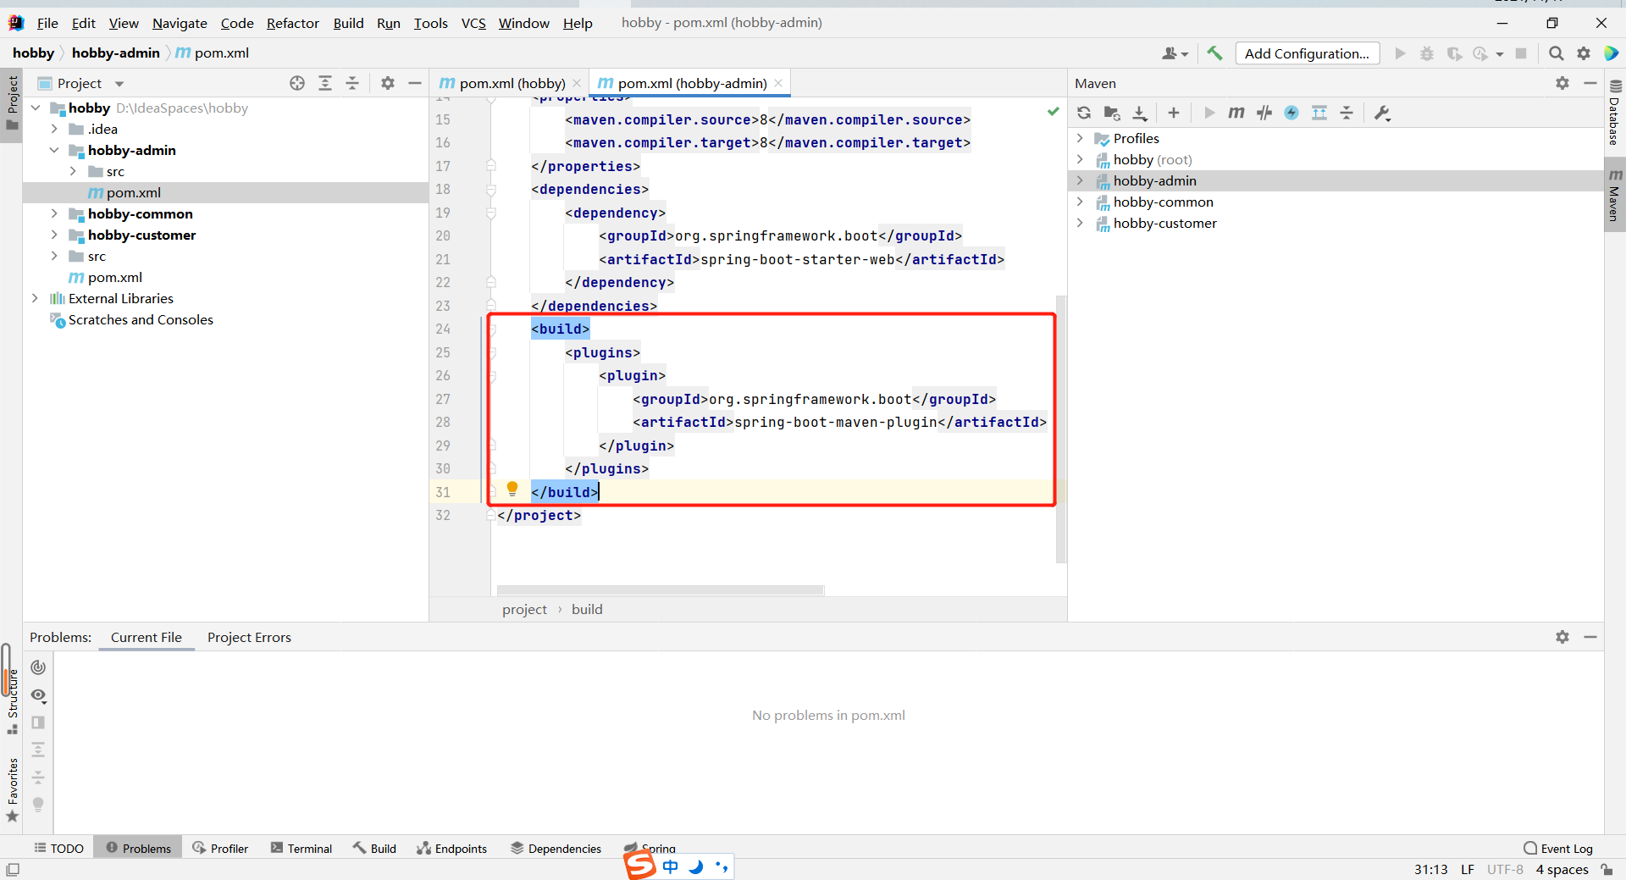Collapse hobby root project node

(36, 108)
